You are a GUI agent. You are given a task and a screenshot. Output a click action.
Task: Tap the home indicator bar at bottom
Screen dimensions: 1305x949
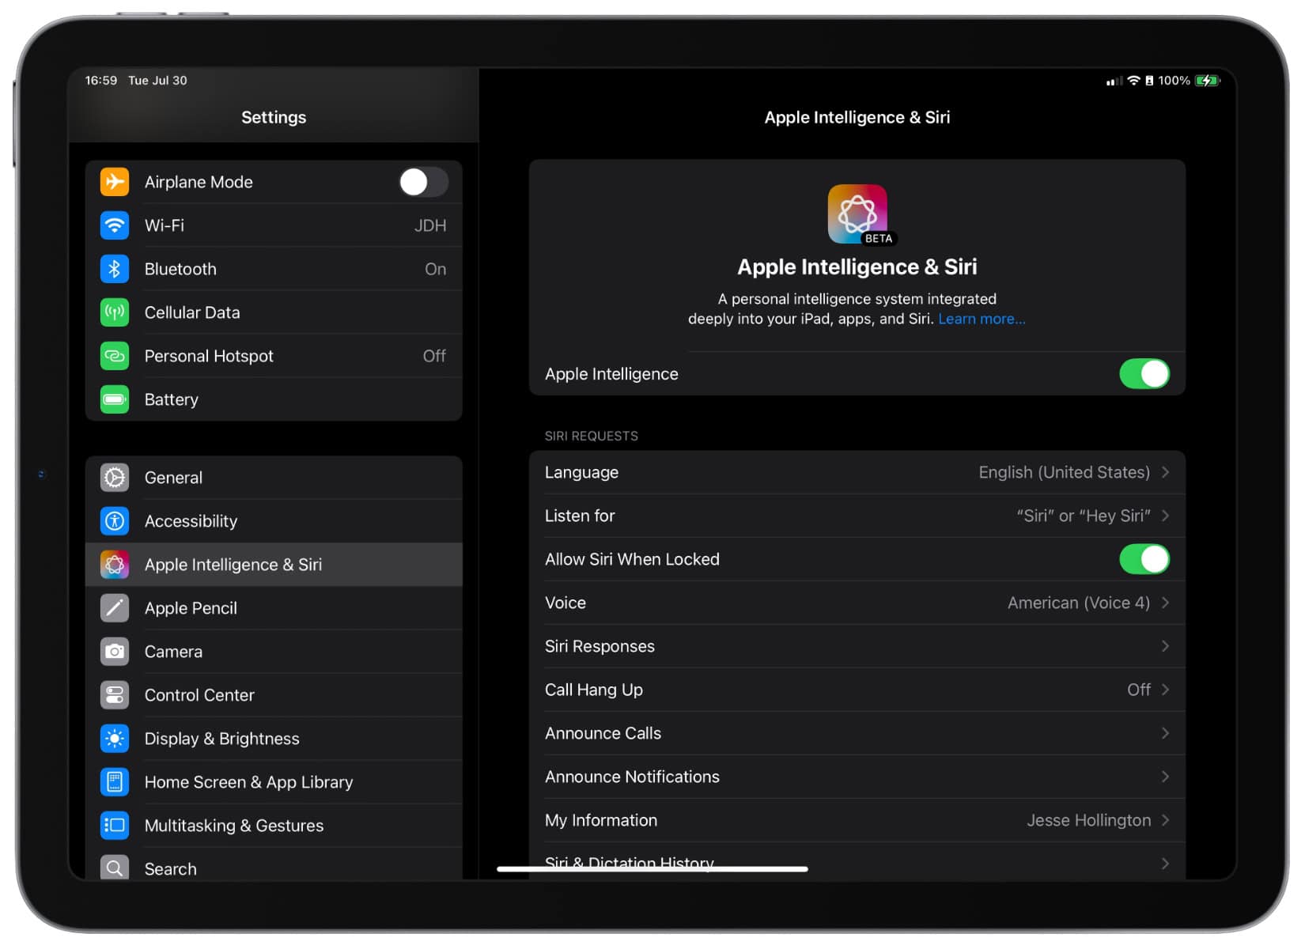click(x=652, y=869)
